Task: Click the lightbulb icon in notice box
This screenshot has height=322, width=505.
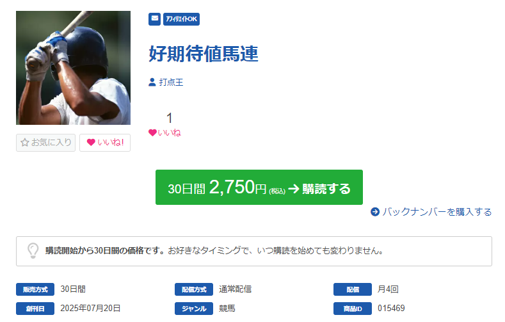Action: [x=33, y=250]
